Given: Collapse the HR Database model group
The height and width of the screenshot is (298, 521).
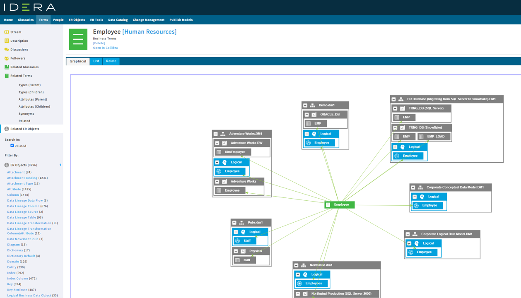Looking at the screenshot, I should [x=394, y=99].
